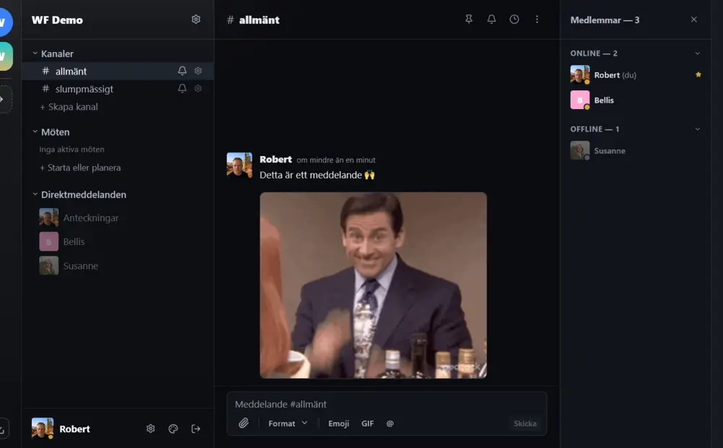
Task: Toggle notification bell for slumpmässigt channel
Action: tap(182, 88)
